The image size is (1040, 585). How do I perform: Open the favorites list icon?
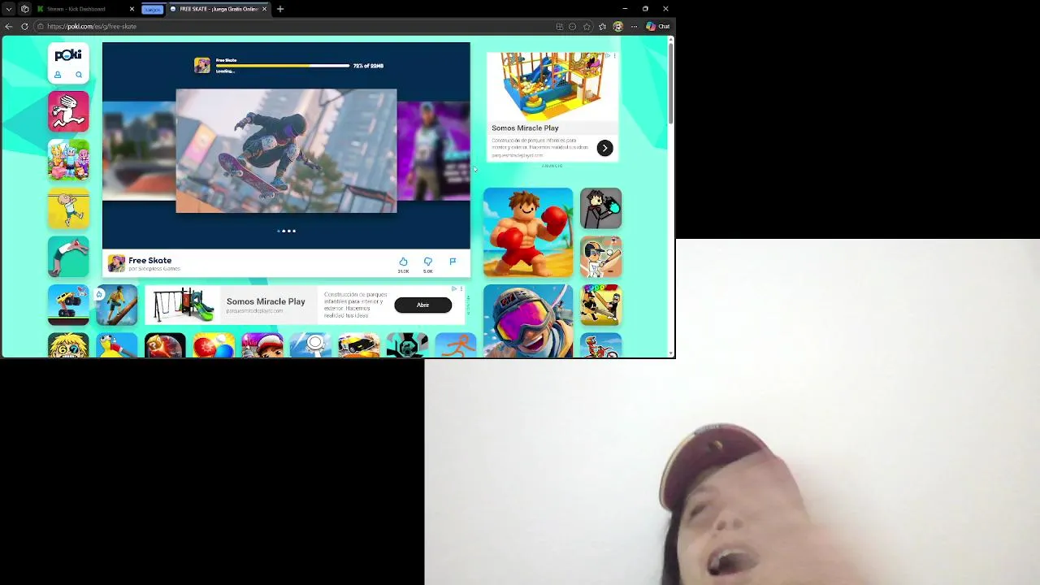point(602,26)
